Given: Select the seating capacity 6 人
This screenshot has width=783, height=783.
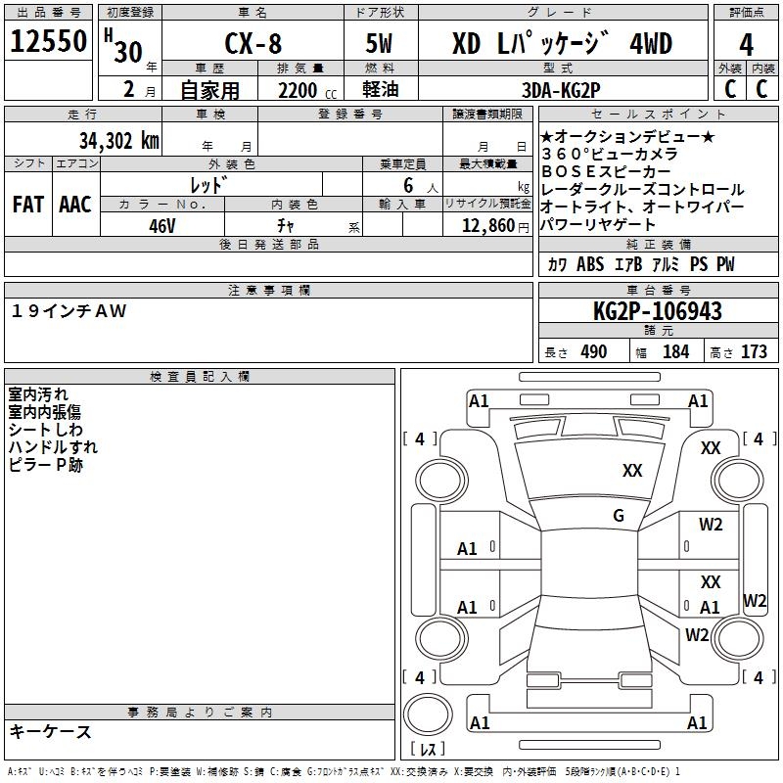Looking at the screenshot, I should click(x=421, y=186).
